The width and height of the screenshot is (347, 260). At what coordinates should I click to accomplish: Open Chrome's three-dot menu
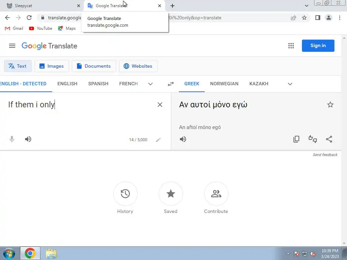click(x=340, y=18)
